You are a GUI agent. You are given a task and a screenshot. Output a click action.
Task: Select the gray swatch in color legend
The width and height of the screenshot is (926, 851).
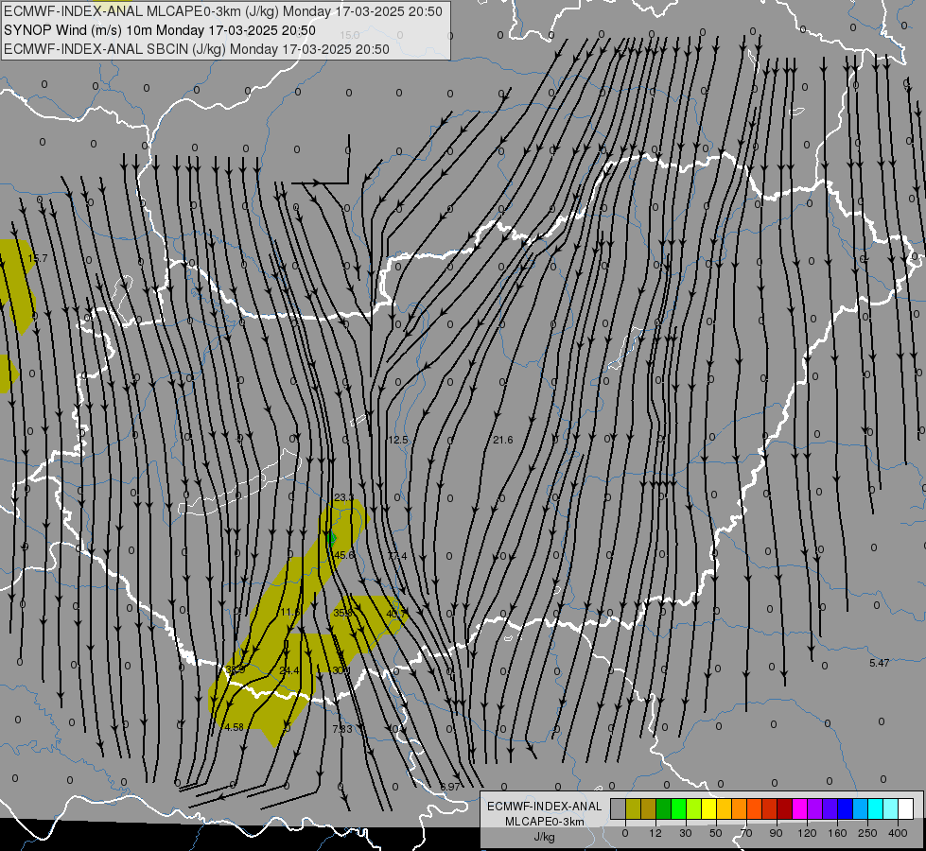[x=618, y=808]
